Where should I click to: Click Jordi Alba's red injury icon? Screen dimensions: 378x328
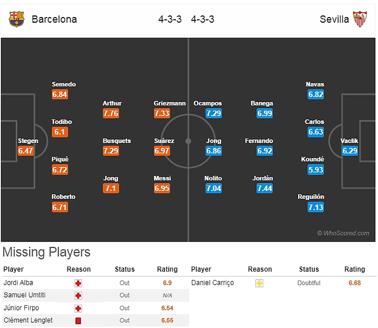(x=79, y=283)
